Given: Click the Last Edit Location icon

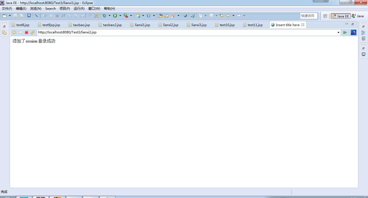Looking at the screenshot, I should pyautogui.click(x=222, y=16).
